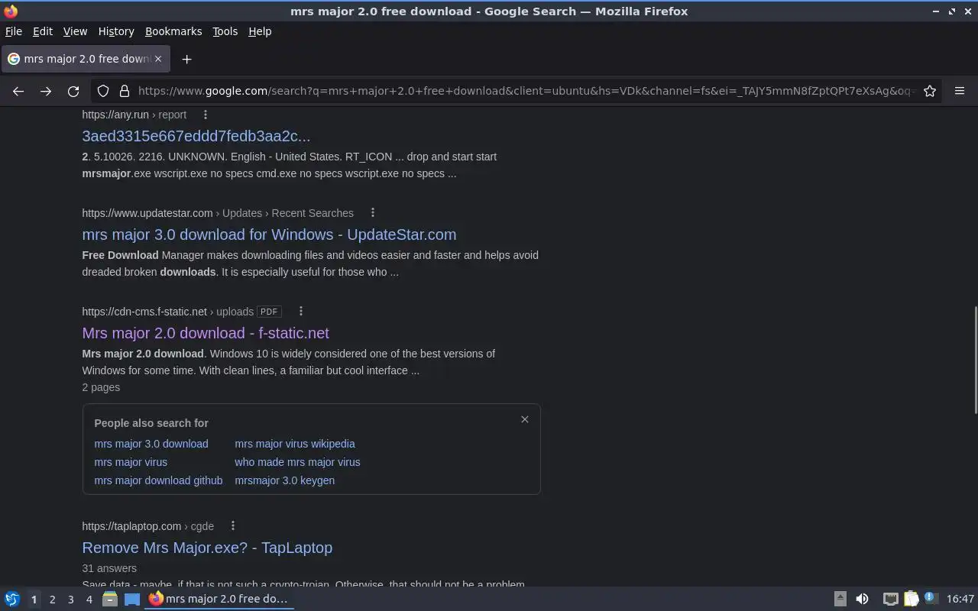This screenshot has height=611, width=978.
Task: Switch to workspace 3
Action: pos(70,600)
